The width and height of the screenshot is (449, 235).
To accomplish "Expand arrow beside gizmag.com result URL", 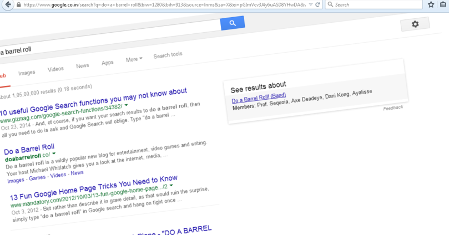I will (126, 105).
